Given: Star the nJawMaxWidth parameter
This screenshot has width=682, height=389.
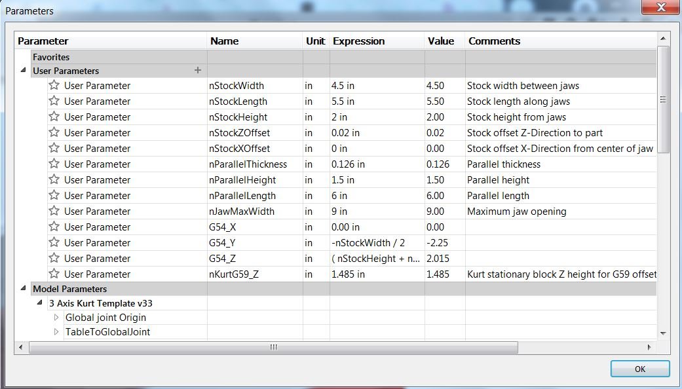Looking at the screenshot, I should [x=54, y=211].
